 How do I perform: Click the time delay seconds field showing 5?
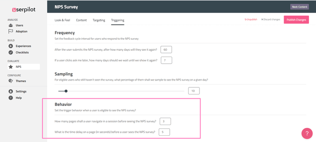pos(164,132)
